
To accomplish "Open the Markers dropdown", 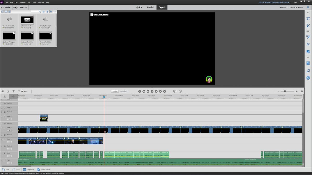I will [x=23, y=91].
